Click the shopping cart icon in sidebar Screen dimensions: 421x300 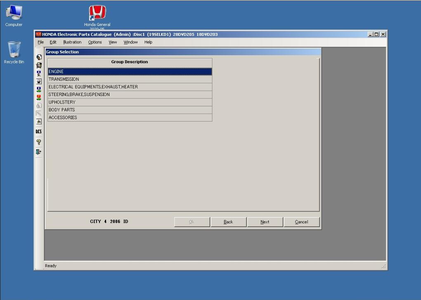(39, 65)
